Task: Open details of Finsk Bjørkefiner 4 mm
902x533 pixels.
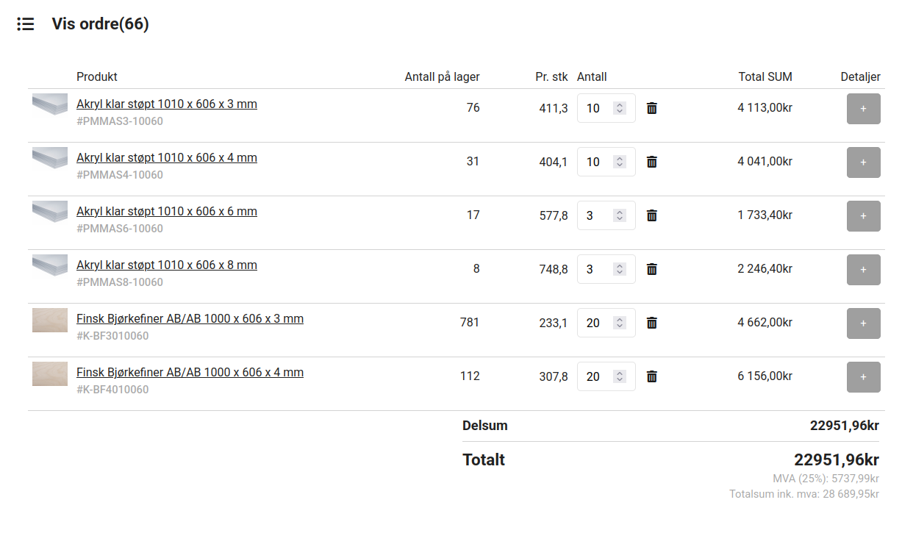Action: click(863, 377)
